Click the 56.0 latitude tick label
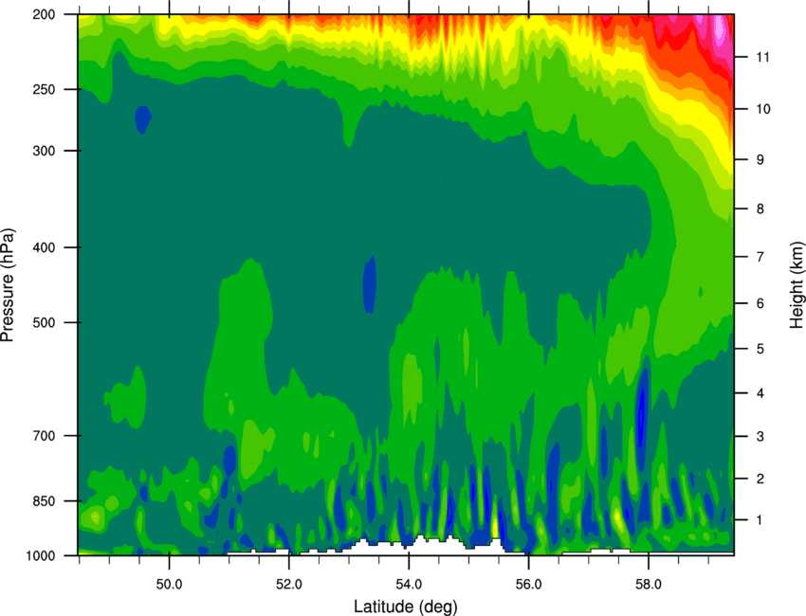 click(x=528, y=585)
